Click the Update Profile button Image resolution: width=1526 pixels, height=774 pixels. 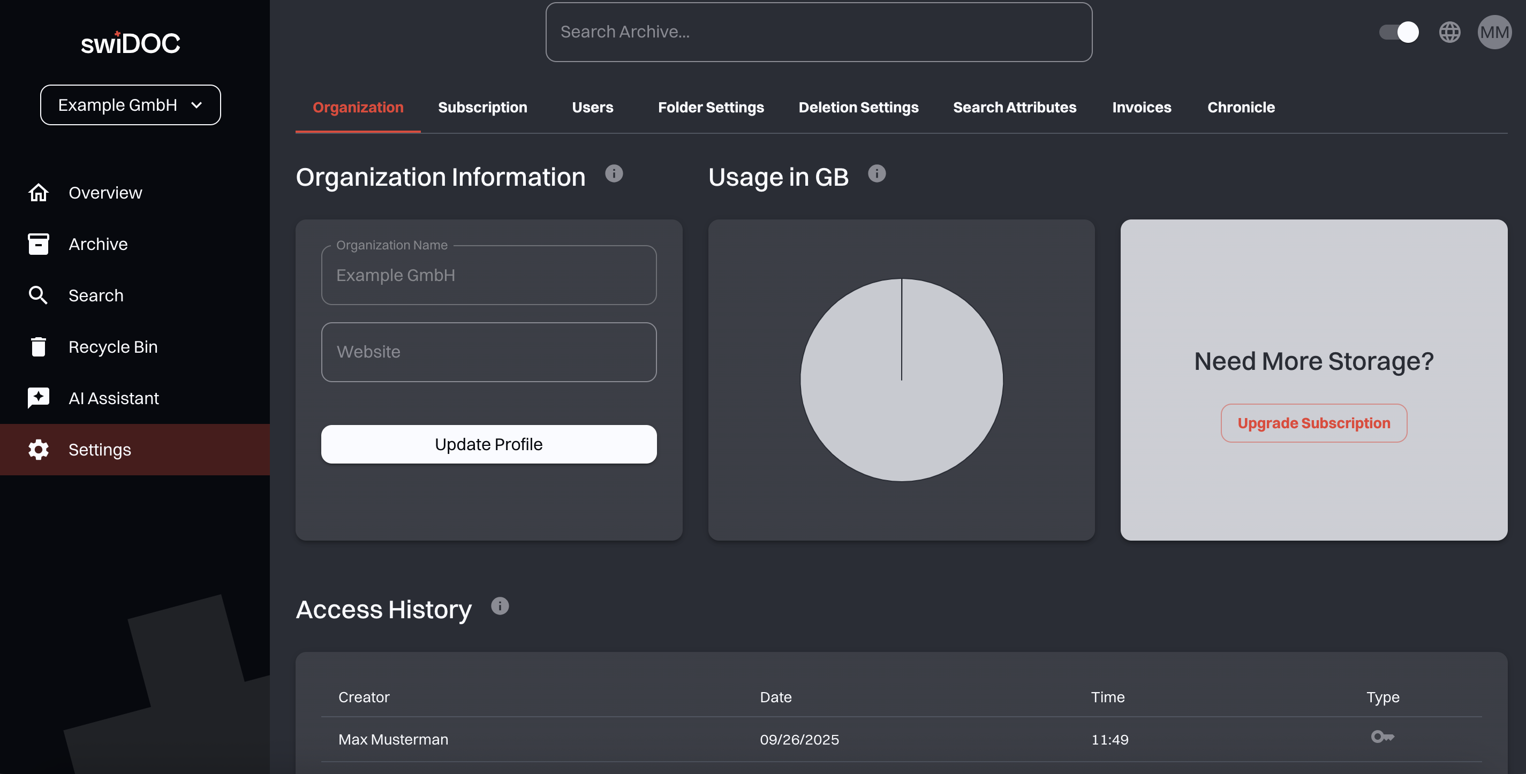pos(488,444)
